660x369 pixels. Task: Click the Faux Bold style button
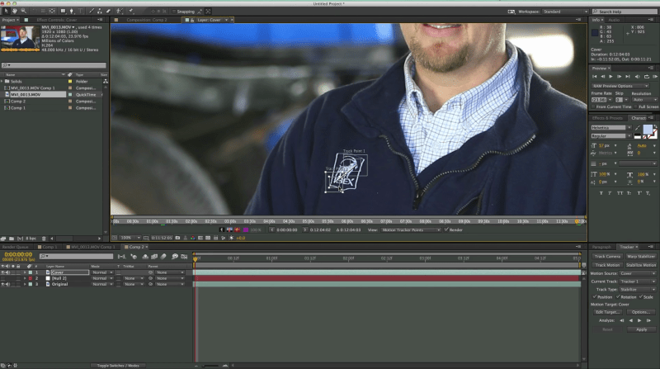click(x=601, y=193)
